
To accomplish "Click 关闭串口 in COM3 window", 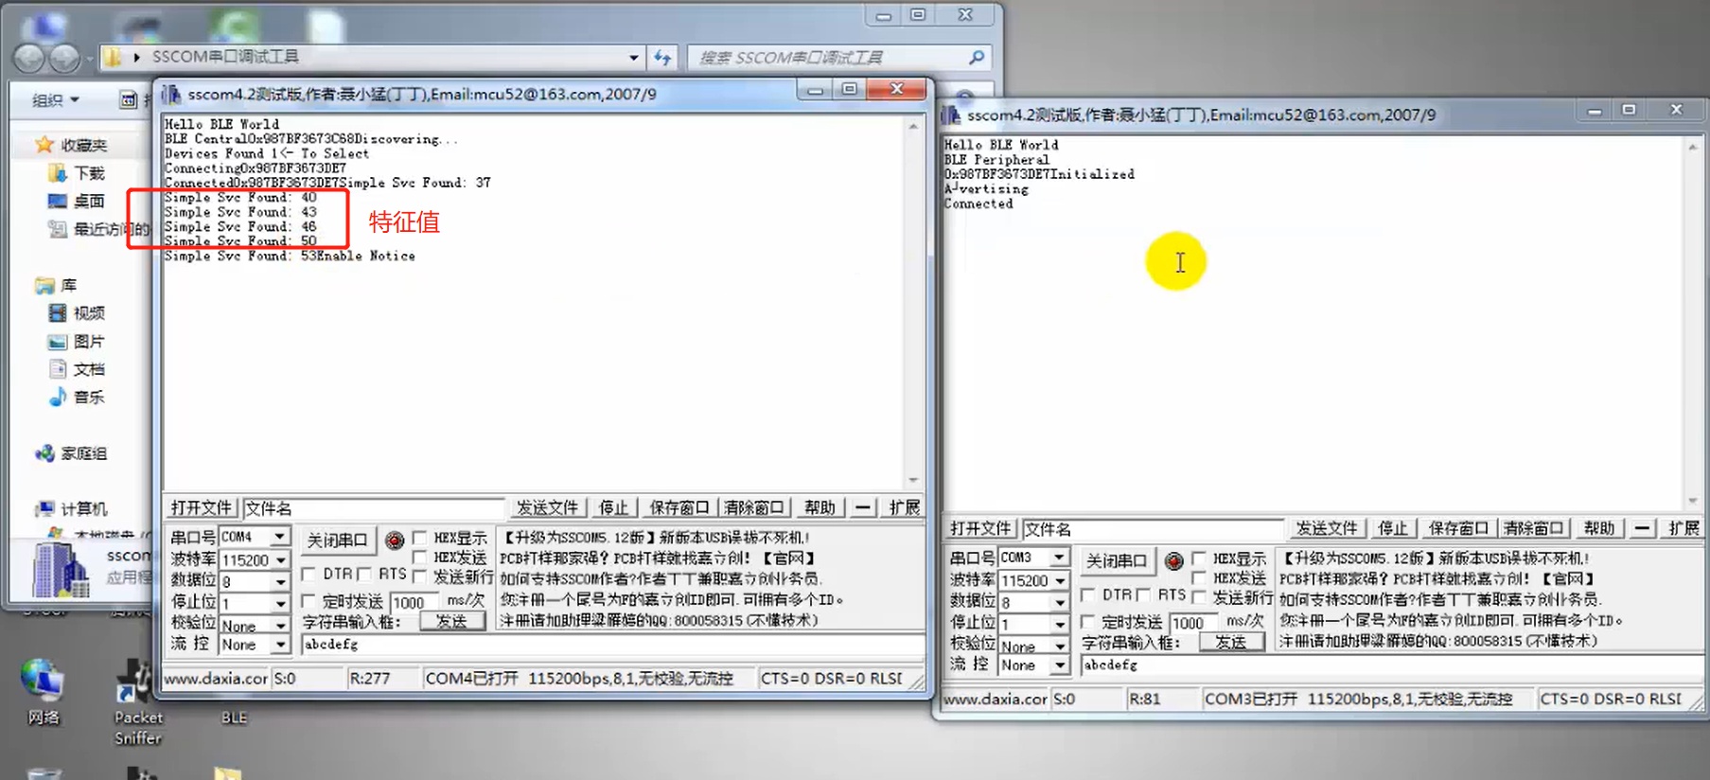I will point(1117,561).
